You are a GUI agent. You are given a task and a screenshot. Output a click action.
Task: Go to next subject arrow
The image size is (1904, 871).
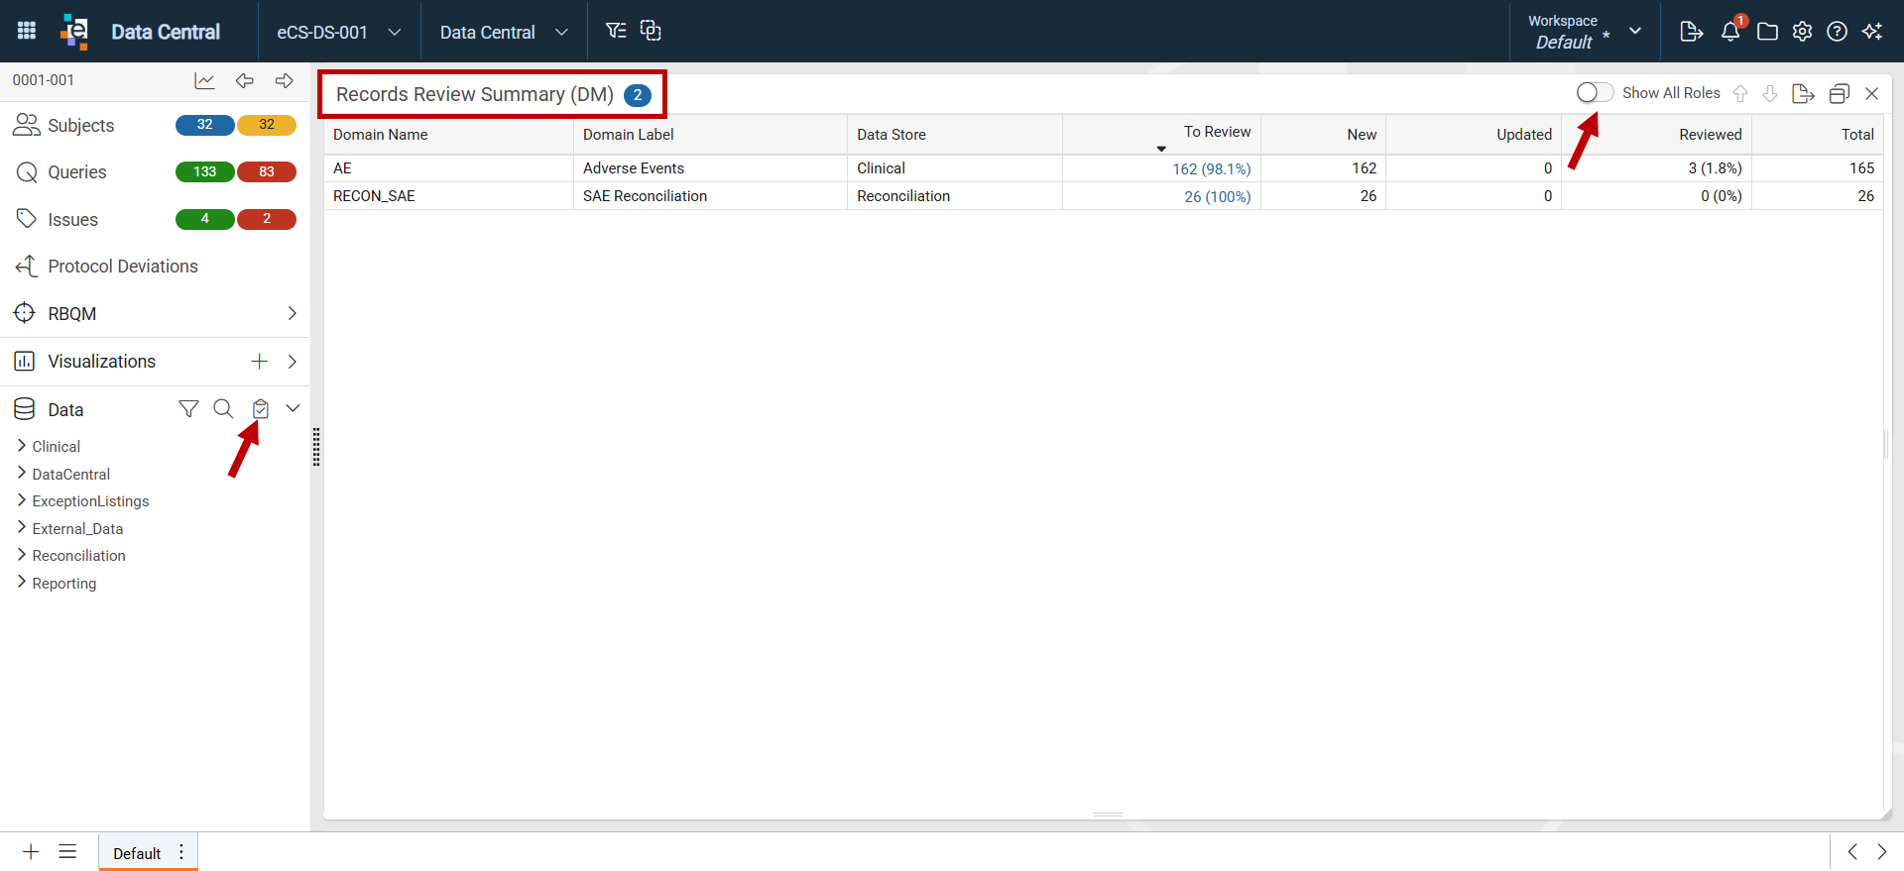285,81
